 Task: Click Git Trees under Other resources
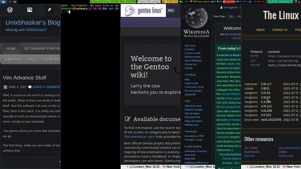251,148
